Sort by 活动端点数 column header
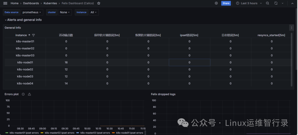 (x=66, y=35)
